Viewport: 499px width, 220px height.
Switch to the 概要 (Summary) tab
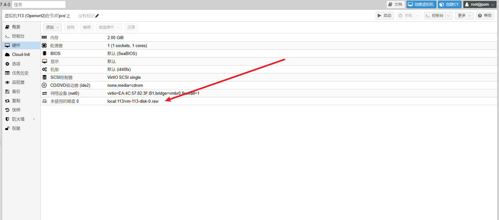pyautogui.click(x=16, y=27)
